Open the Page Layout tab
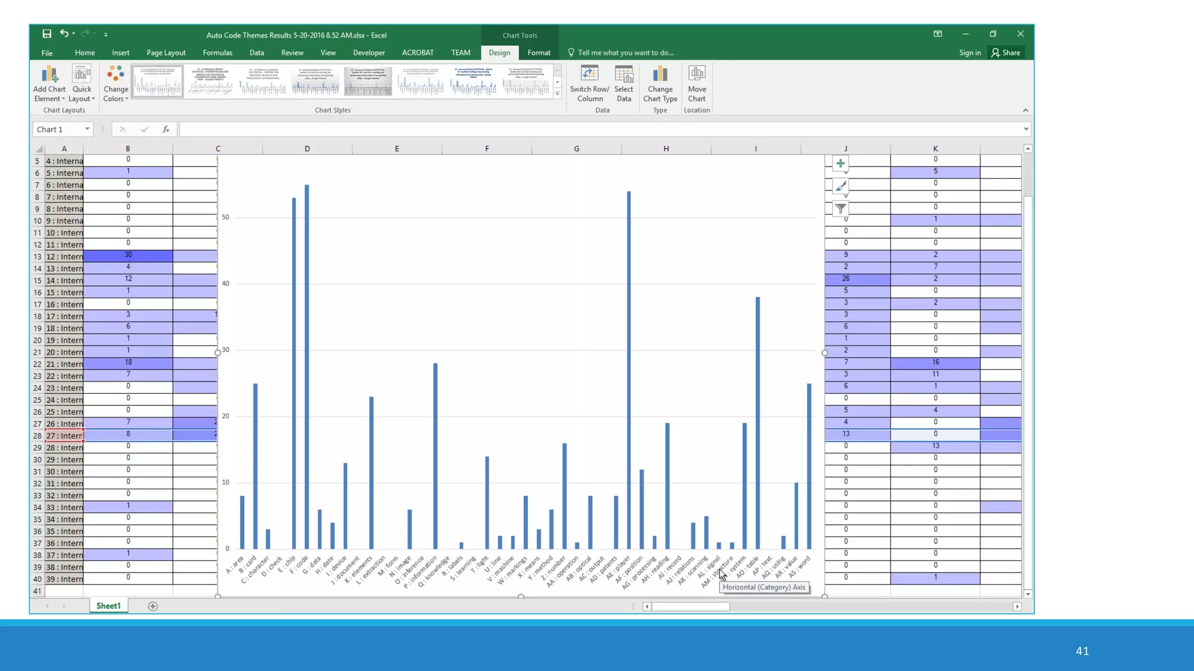Image resolution: width=1194 pixels, height=671 pixels. point(166,52)
